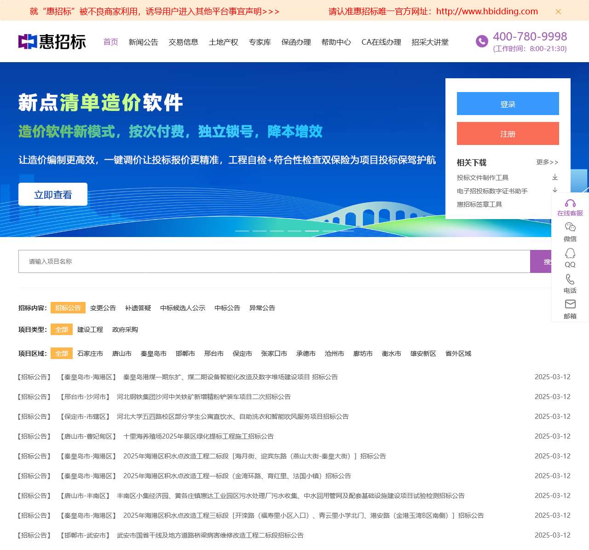Select the active fifth carousel indicator
Screen dimensions: 589x550
312,231
